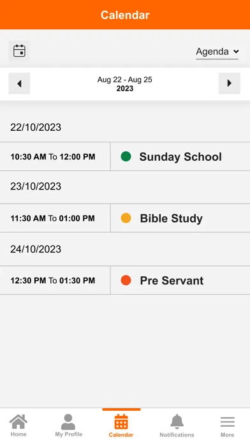Click the Aug 22 - Aug 25 date range label
This screenshot has height=444, width=250.
(x=125, y=80)
